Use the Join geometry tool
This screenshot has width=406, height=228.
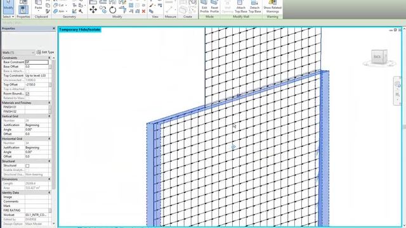(x=60, y=11)
